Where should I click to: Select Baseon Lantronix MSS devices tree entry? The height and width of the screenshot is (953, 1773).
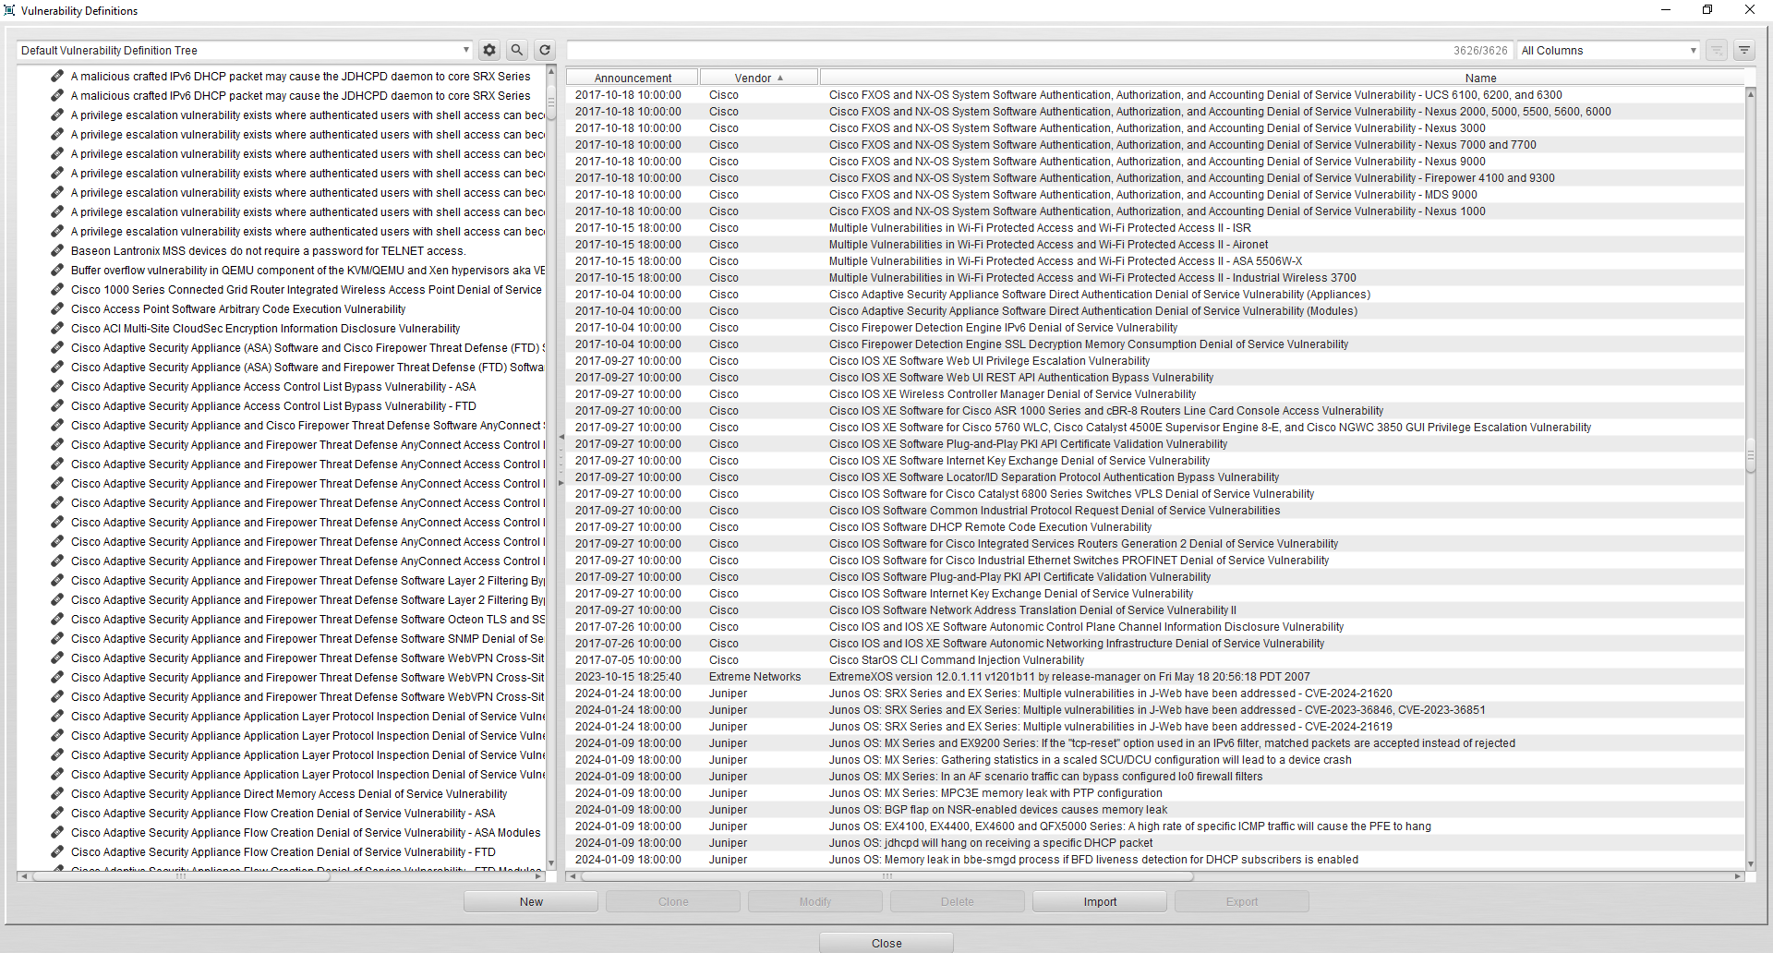coord(268,251)
